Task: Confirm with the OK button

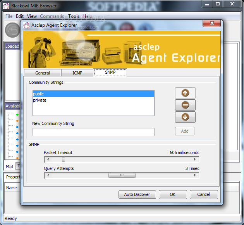Action: point(173,194)
